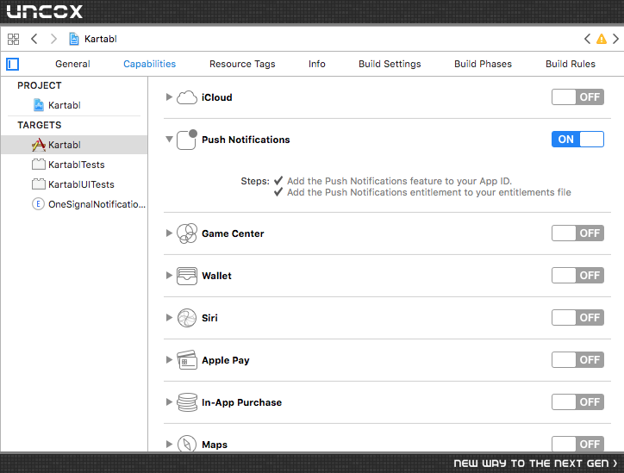Enable the Game Center switch

577,233
